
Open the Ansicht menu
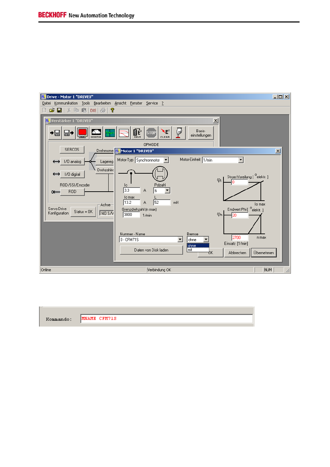tap(120, 103)
